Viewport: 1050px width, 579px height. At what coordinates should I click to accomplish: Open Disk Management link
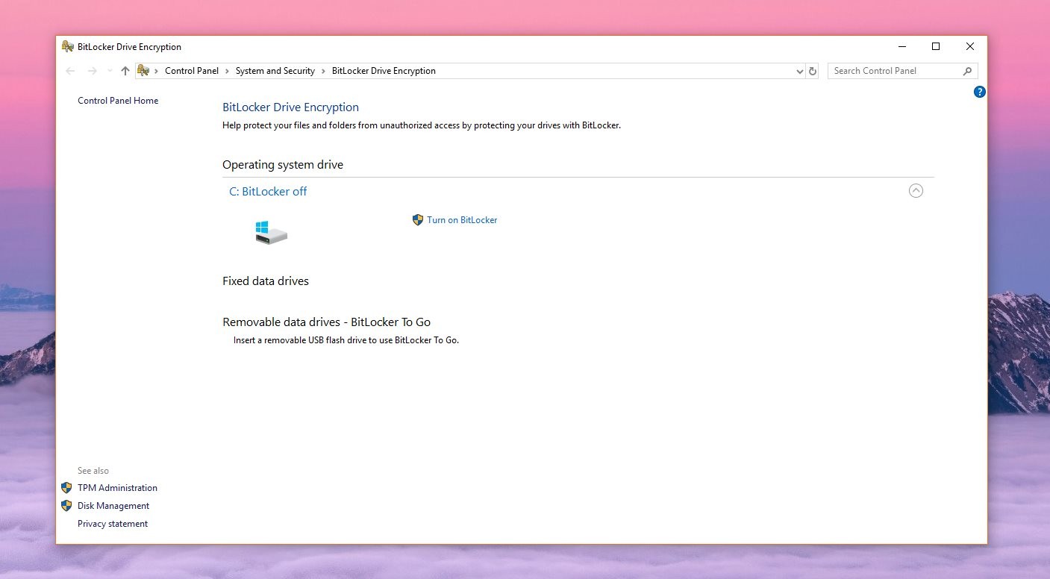click(x=113, y=506)
